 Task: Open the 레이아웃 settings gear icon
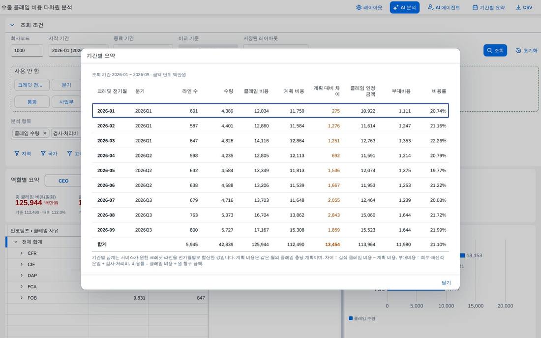(x=359, y=7)
